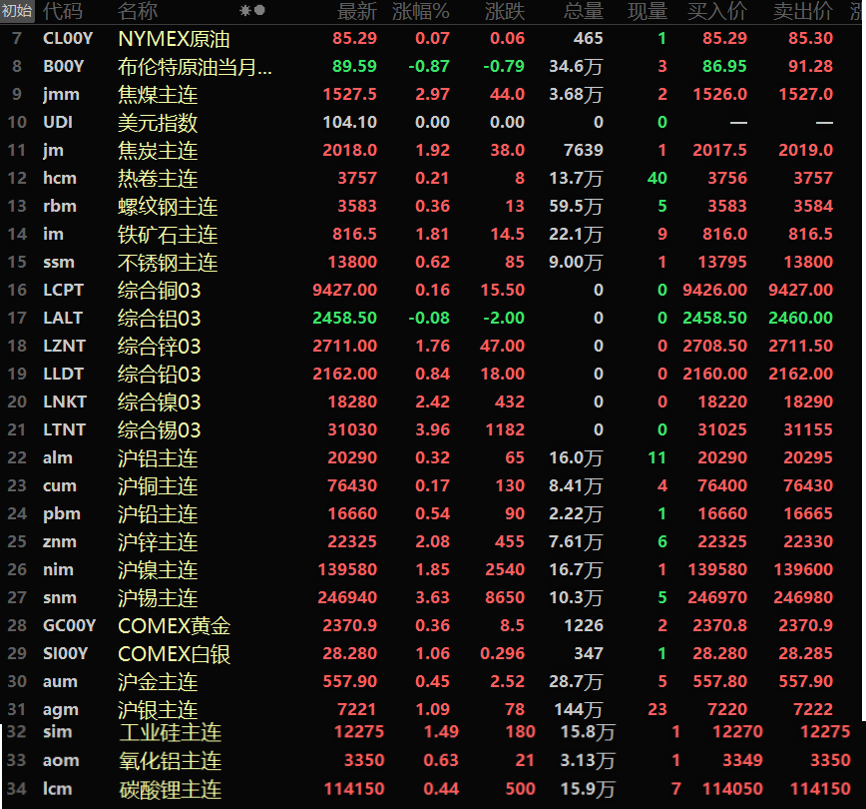Sort by 现量 column header
Image resolution: width=866 pixels, height=809 pixels.
648,11
